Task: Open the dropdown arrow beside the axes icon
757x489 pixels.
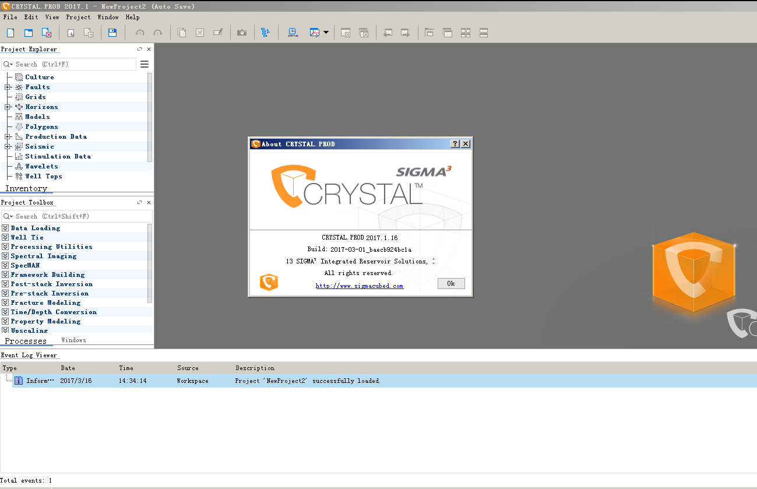Action: coord(326,33)
